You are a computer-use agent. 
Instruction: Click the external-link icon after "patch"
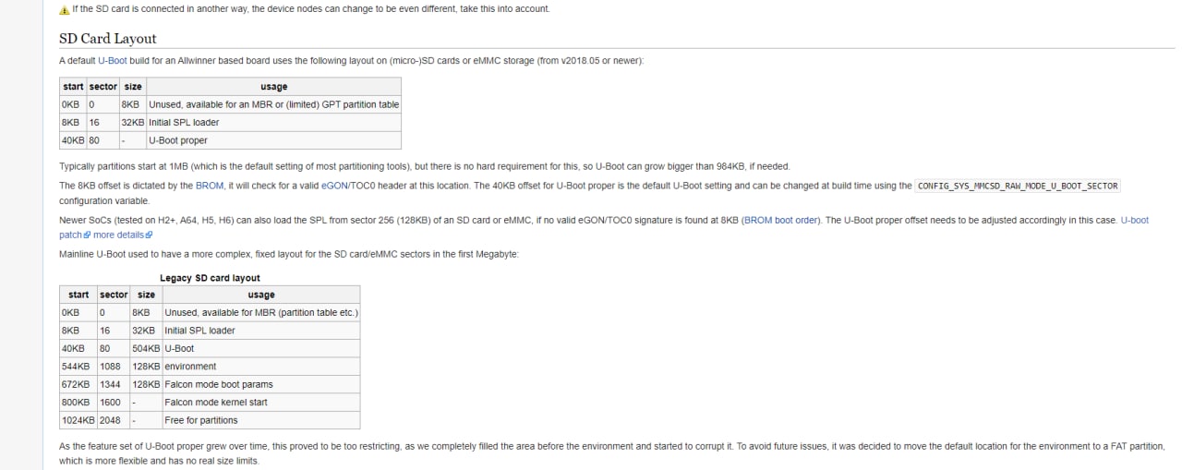click(x=87, y=235)
